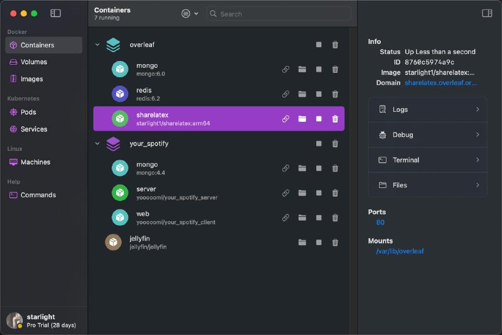Viewport: 502px width, 335px height.
Task: Open the sharelatex.overleaf domain link
Action: tap(441, 83)
